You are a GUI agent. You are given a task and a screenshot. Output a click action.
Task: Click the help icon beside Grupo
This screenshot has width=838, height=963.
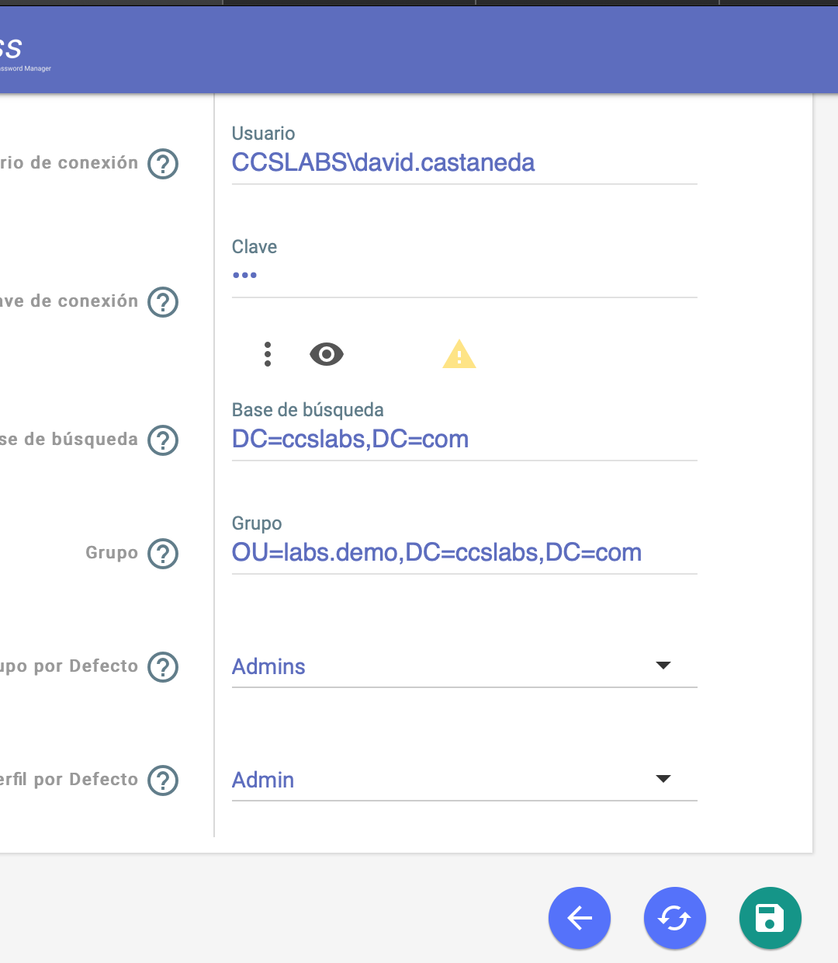point(162,554)
